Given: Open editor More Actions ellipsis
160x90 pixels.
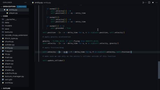Looking at the screenshot, I should 157,2.
